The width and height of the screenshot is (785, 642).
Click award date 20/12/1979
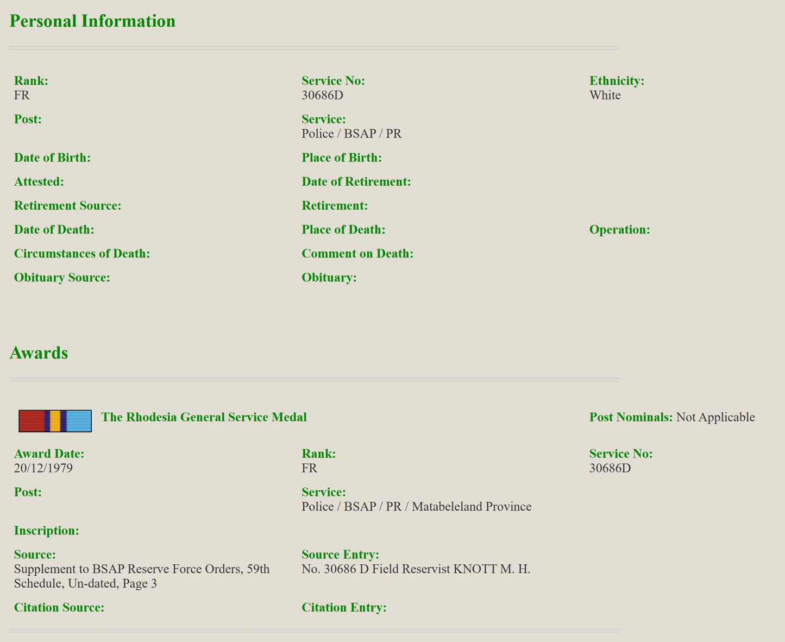[x=43, y=468]
